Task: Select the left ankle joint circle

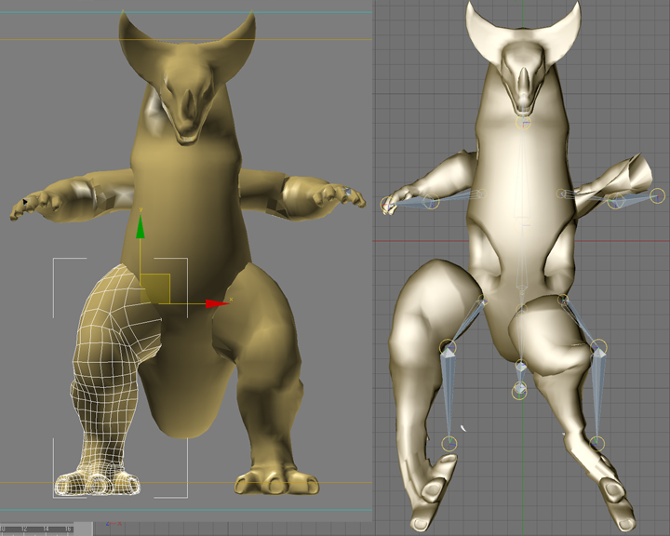Action: point(449,444)
